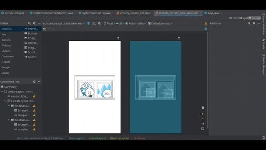Collapse second RelativeLayout tree node
This screenshot has height=150, width=266.
point(9,120)
